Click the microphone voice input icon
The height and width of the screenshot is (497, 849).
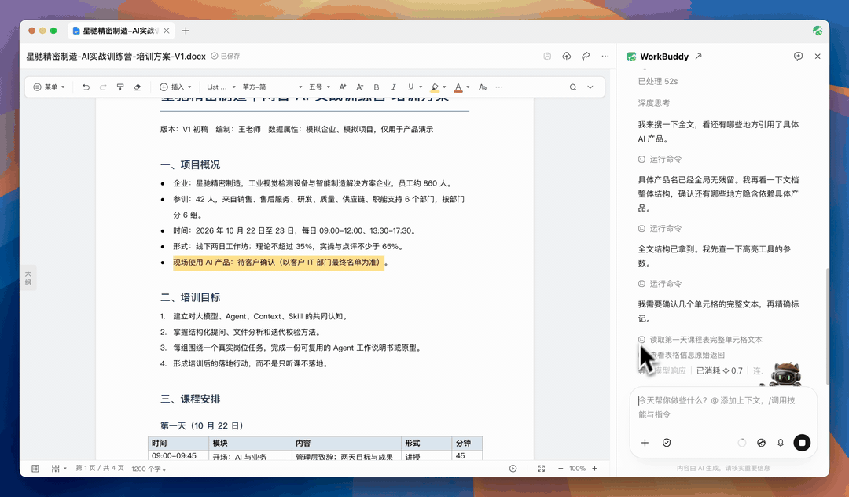[781, 442]
